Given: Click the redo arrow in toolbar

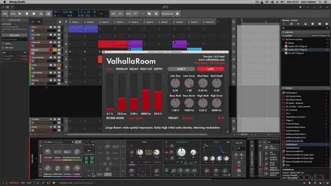Looking at the screenshot, I should [x=143, y=14].
